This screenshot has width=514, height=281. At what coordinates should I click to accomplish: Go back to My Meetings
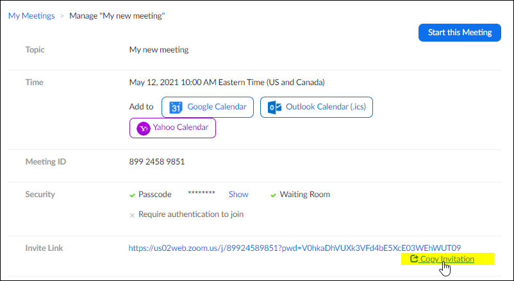click(x=31, y=16)
